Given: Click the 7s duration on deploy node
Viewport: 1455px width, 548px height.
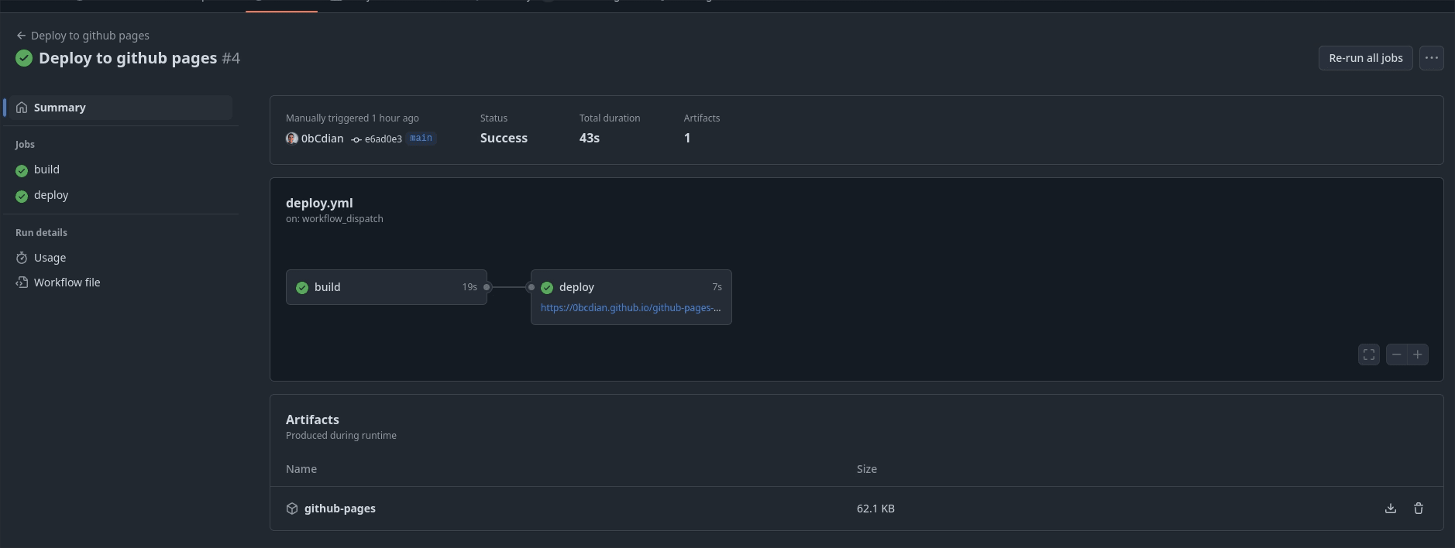Looking at the screenshot, I should pyautogui.click(x=717, y=287).
